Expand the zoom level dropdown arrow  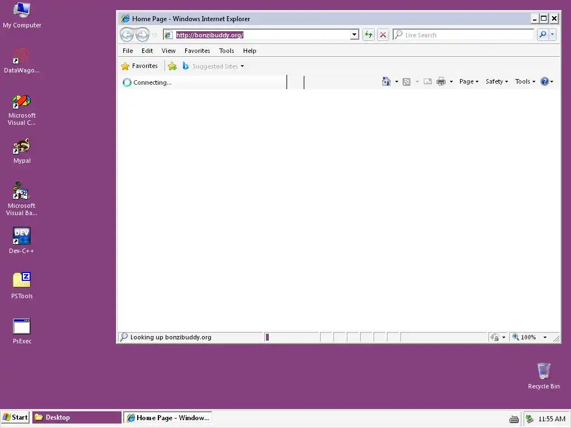tap(545, 337)
